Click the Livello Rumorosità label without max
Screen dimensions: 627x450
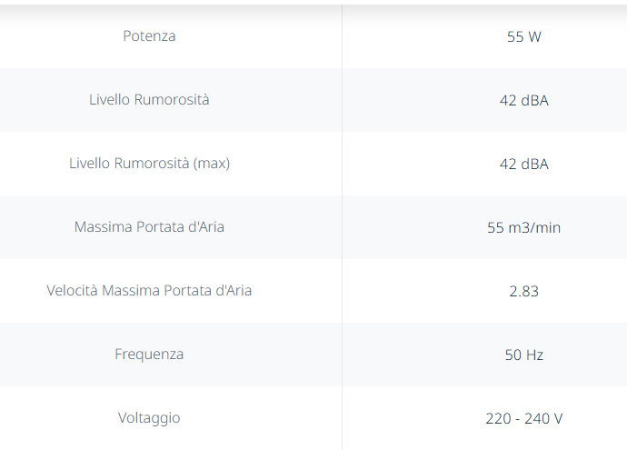point(149,100)
